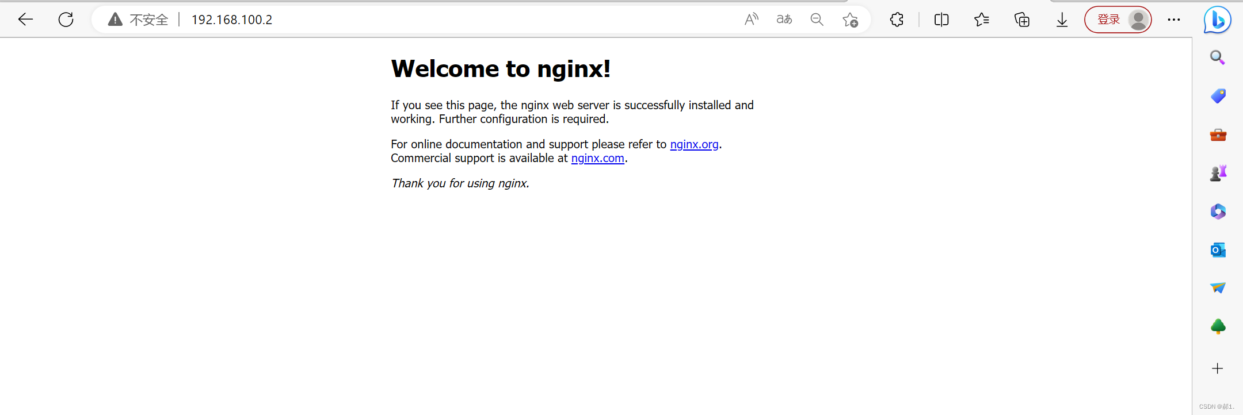
Task: Open the sidebar tools briefcase icon
Action: (x=1218, y=135)
